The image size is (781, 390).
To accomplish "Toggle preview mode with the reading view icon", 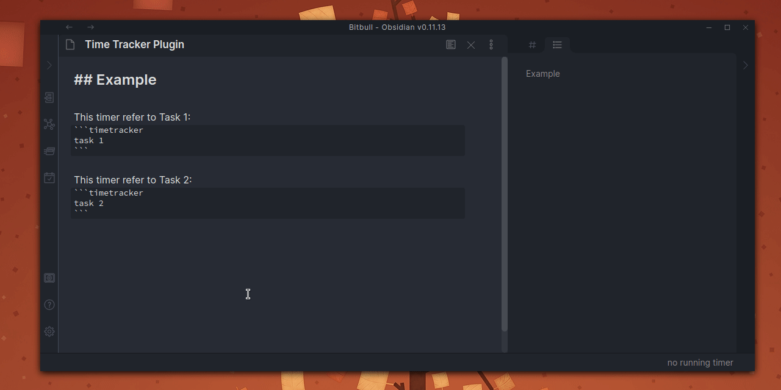I will [451, 44].
